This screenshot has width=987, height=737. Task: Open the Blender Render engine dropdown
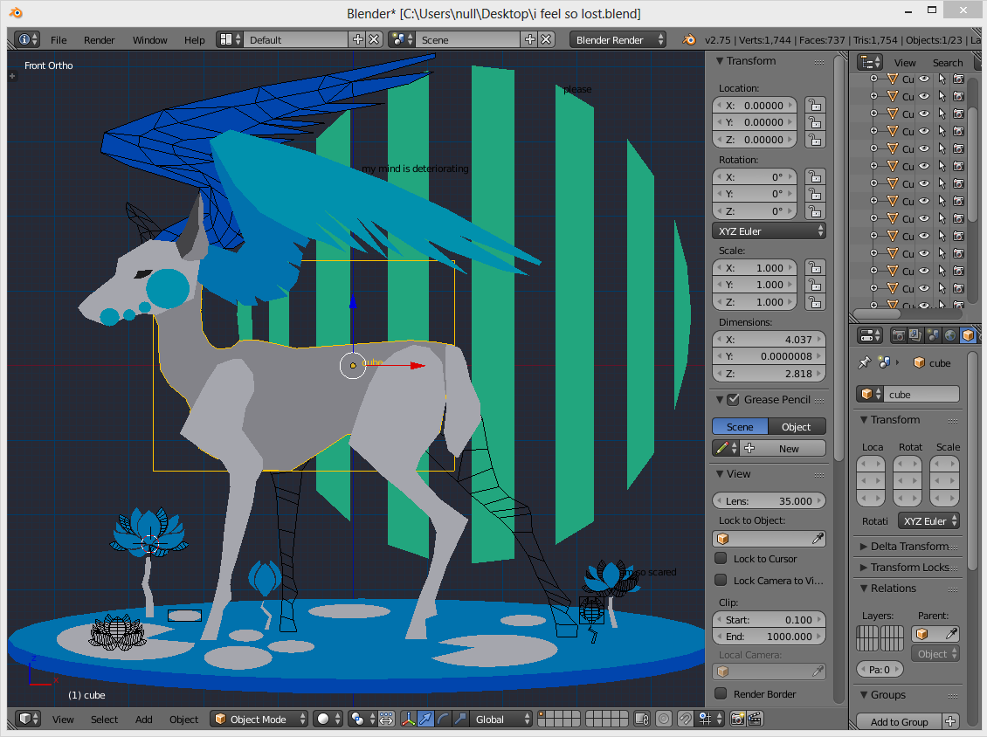point(618,40)
